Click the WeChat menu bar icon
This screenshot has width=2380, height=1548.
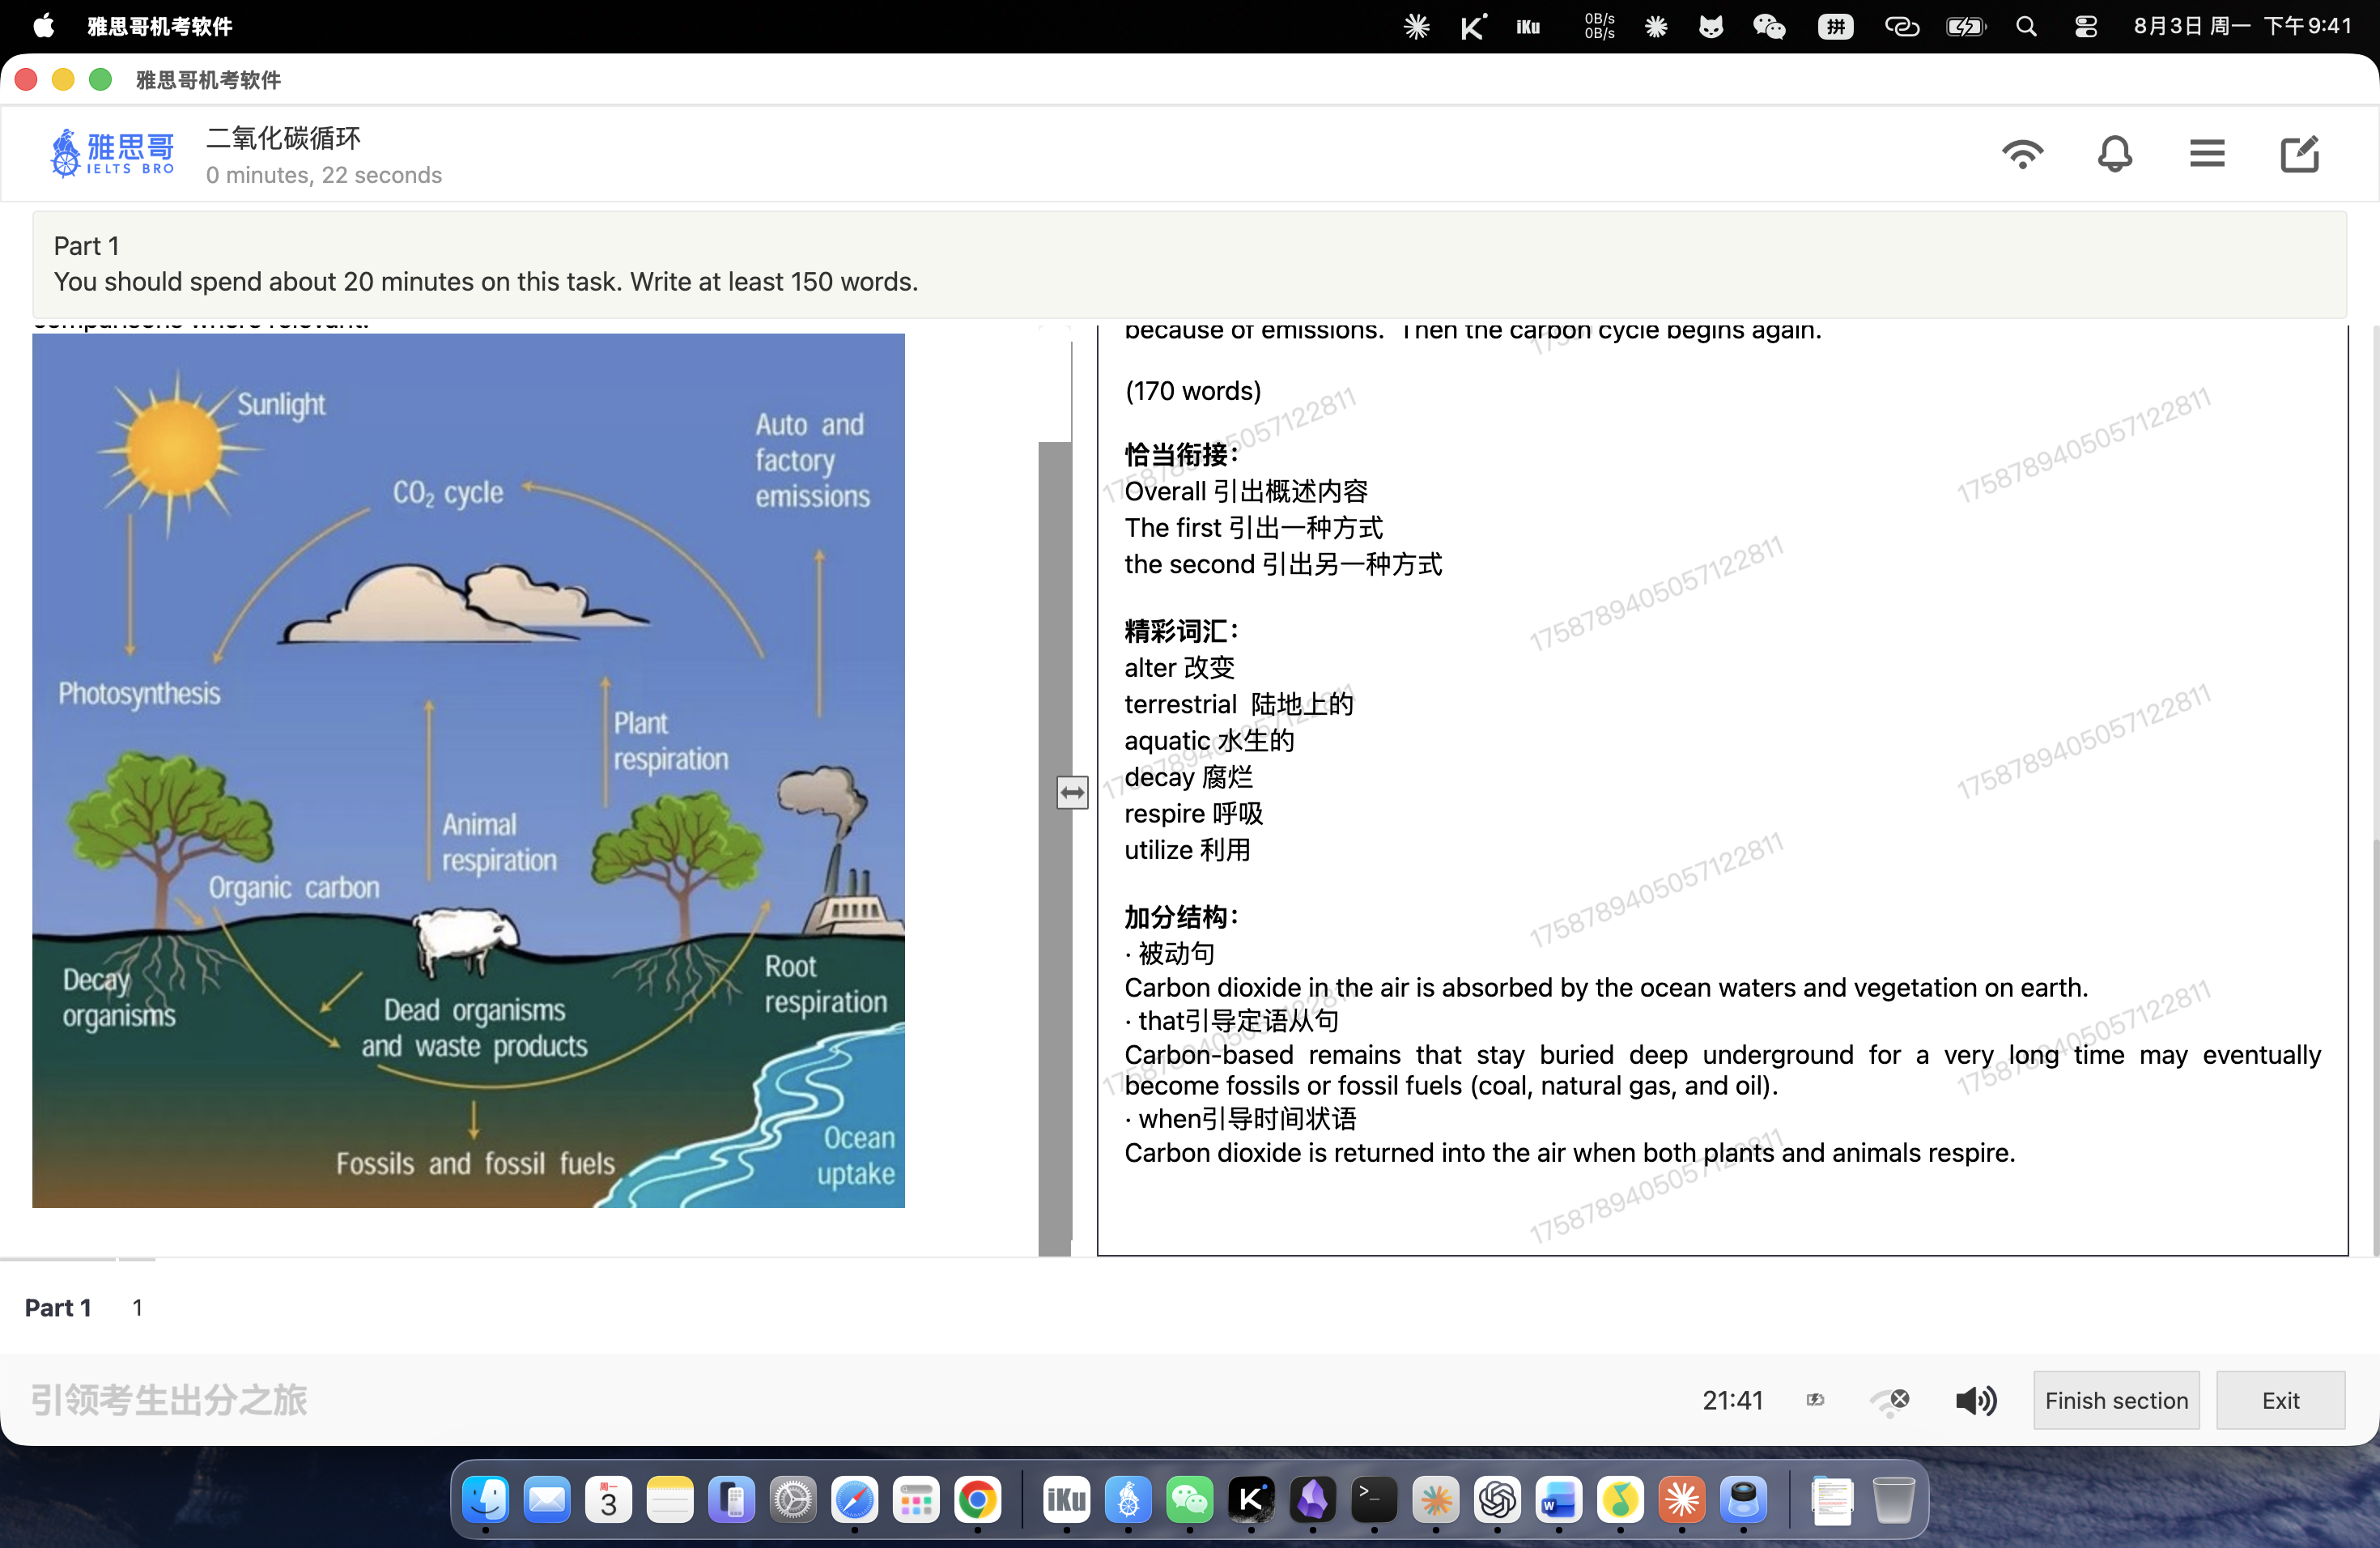(1769, 26)
